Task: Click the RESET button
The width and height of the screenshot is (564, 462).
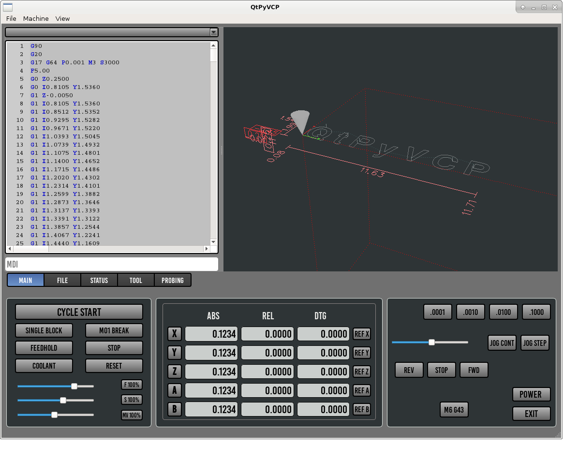Action: (x=114, y=366)
